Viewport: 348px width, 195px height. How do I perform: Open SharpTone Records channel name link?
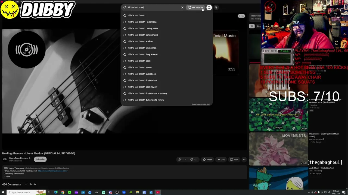click(x=19, y=158)
